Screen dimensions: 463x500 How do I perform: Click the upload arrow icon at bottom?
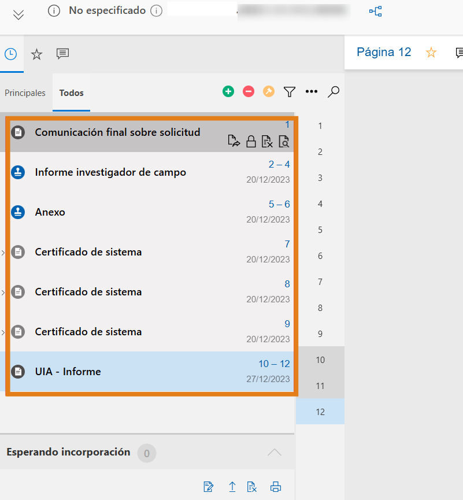[232, 487]
